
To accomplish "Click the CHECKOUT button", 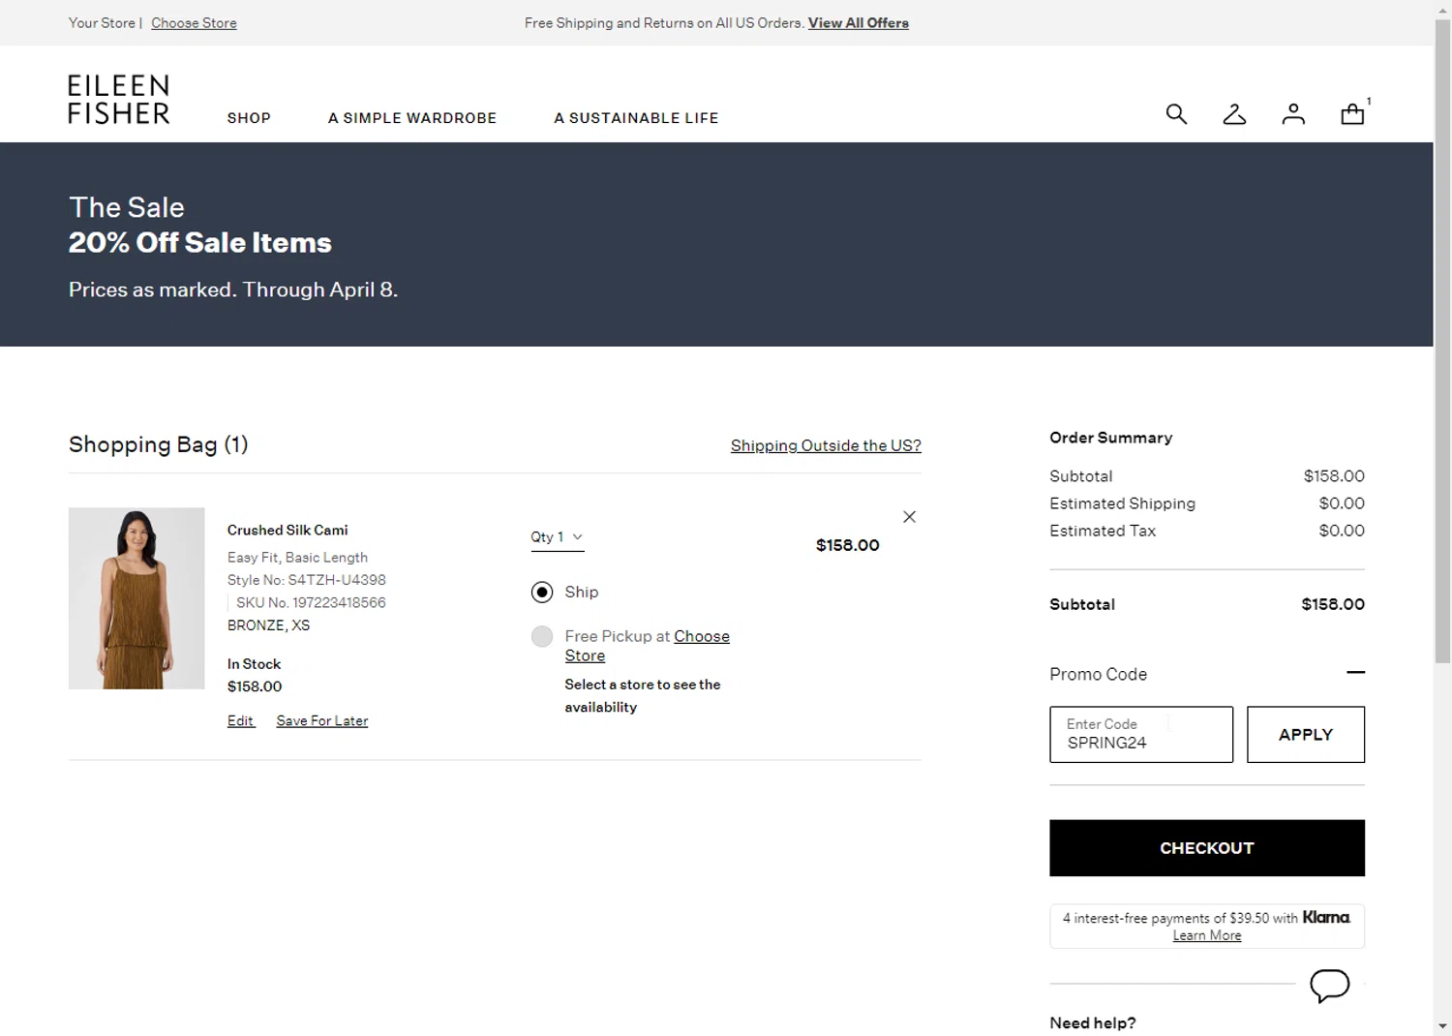I will click(1207, 848).
